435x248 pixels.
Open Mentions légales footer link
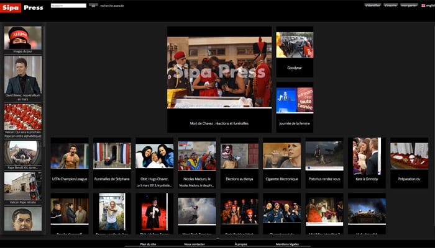click(288, 244)
